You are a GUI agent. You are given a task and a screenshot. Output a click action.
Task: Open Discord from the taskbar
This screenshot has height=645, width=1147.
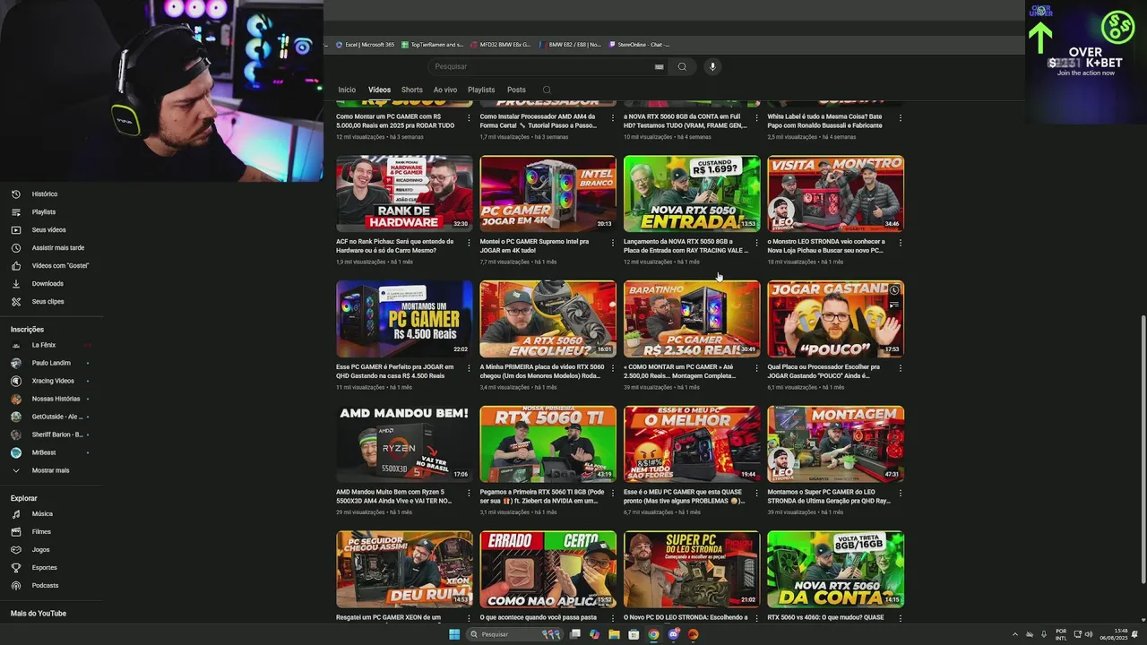click(x=673, y=634)
